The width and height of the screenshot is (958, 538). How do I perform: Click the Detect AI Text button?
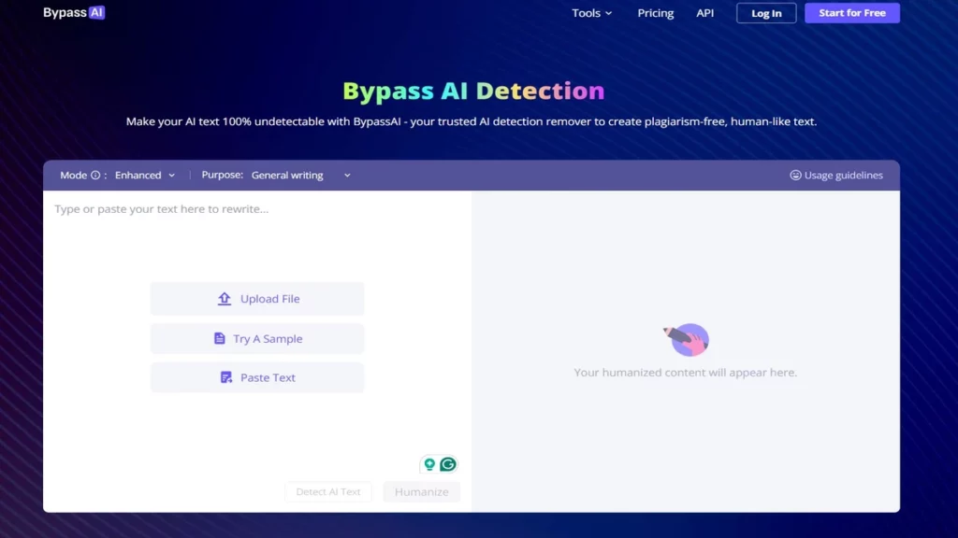pyautogui.click(x=328, y=491)
